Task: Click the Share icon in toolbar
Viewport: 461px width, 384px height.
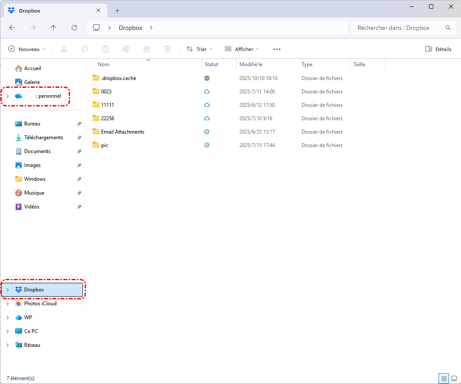Action: coord(147,49)
